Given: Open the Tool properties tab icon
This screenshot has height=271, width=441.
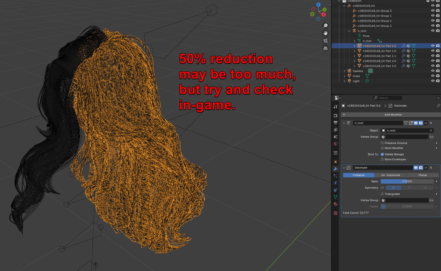Looking at the screenshot, I should [335, 107].
